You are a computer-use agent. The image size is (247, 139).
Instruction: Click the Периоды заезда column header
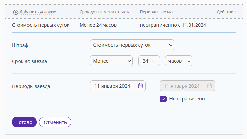coord(156,12)
